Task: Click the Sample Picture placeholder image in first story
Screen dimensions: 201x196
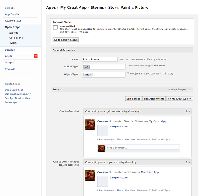Action: click(102, 130)
